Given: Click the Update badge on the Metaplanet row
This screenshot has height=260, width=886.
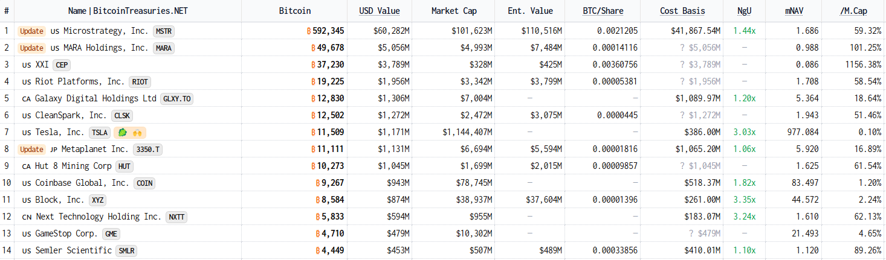Looking at the screenshot, I should pos(31,149).
